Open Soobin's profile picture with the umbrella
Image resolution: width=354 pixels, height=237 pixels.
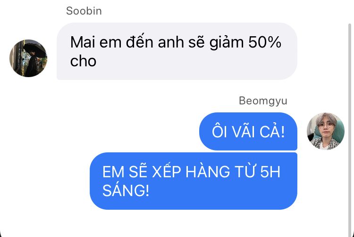click(x=28, y=58)
